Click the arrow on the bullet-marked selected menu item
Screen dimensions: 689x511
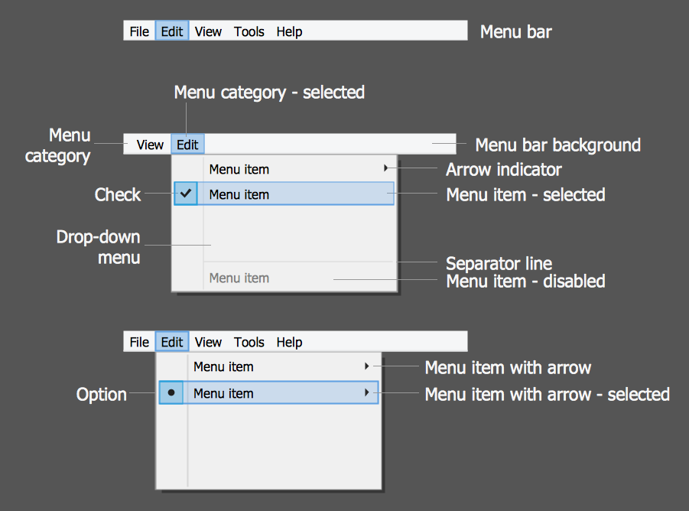[367, 393]
